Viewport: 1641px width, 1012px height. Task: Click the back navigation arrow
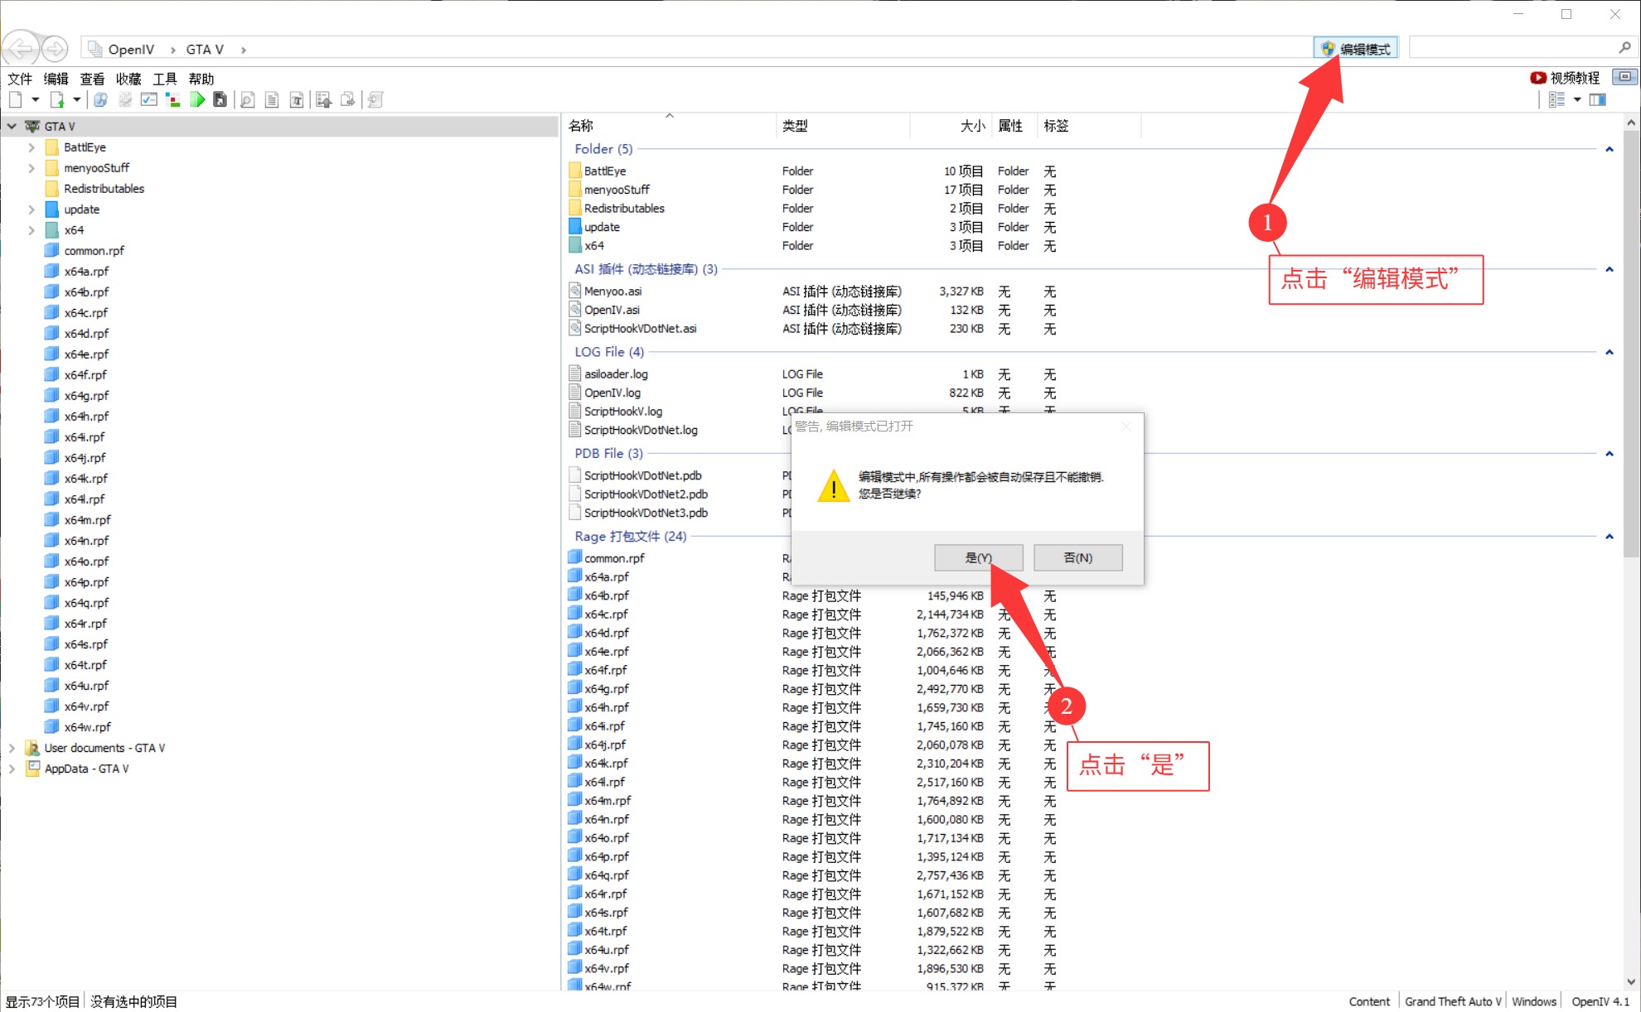(22, 49)
